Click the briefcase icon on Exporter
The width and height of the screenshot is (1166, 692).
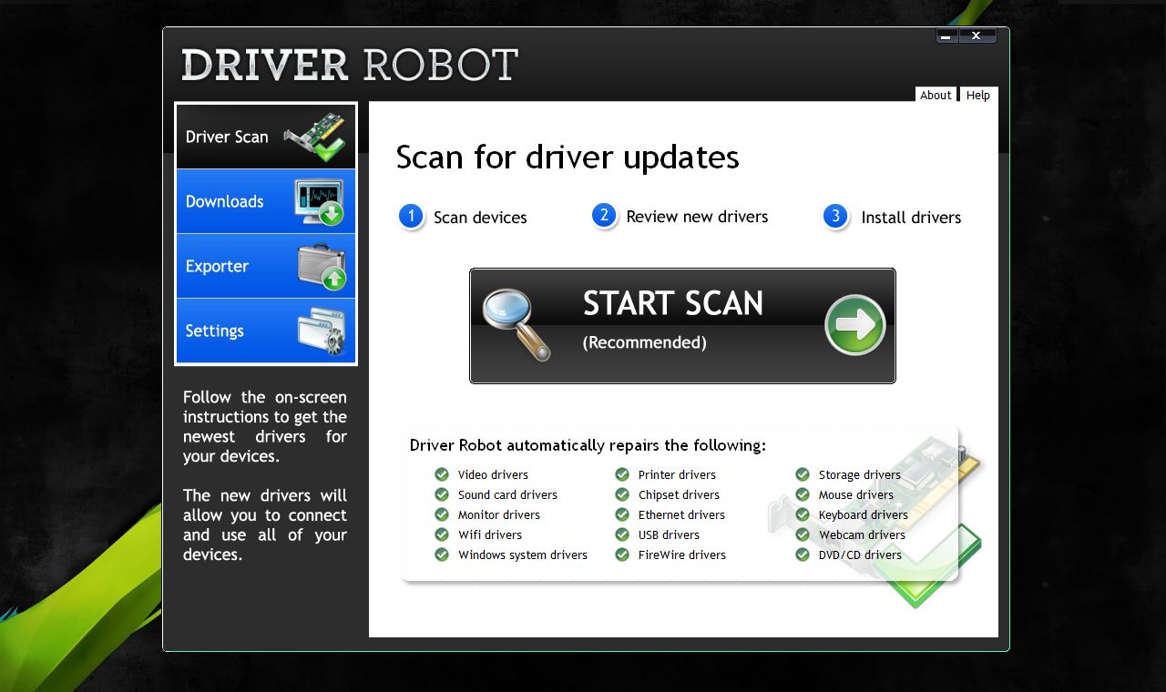322,266
